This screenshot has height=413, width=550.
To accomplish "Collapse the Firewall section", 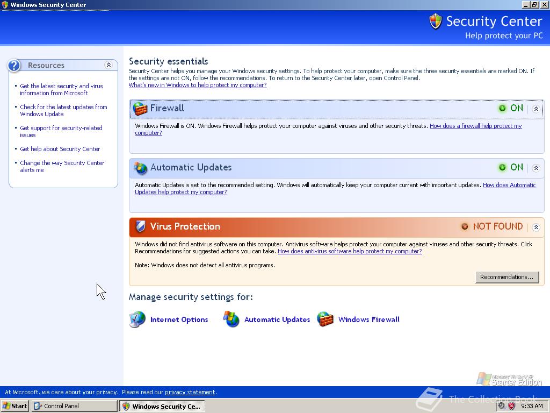I will pos(536,109).
